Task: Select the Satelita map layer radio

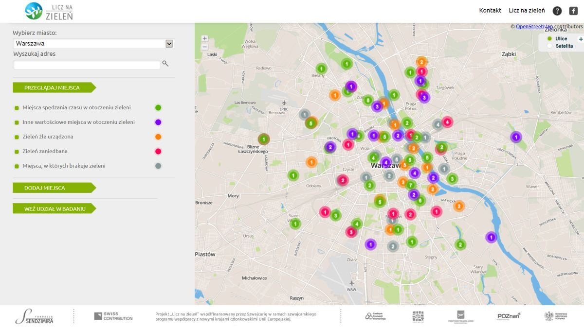Action: (x=549, y=46)
